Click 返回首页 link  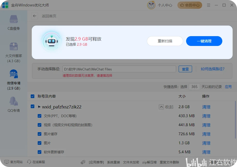click(49, 16)
